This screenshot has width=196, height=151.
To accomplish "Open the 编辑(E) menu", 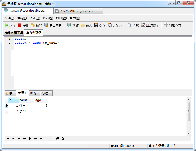I will pos(22,18).
